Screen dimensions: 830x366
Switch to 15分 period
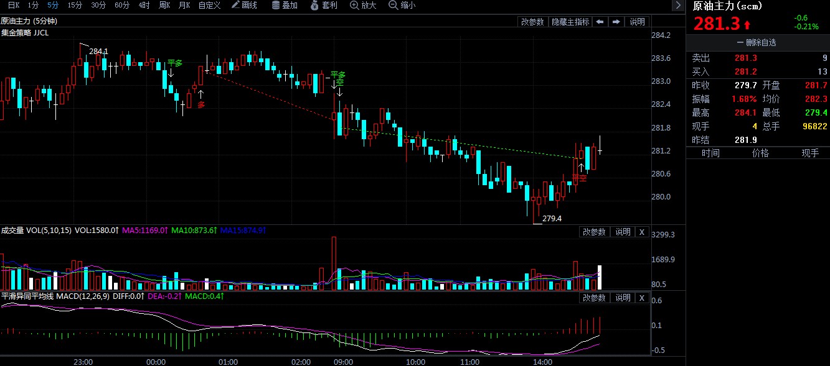click(x=75, y=5)
